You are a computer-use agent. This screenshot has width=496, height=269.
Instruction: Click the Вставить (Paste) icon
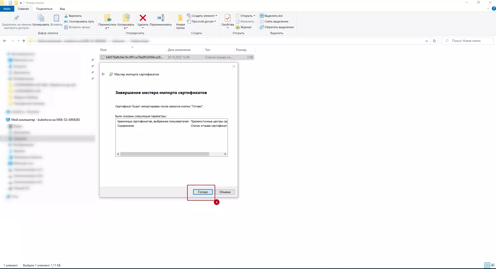coord(56,18)
